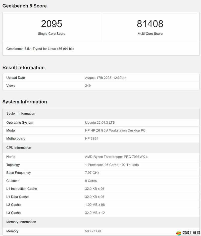Select HP Z6 G5 A Workstation Desktop PC

(115, 130)
